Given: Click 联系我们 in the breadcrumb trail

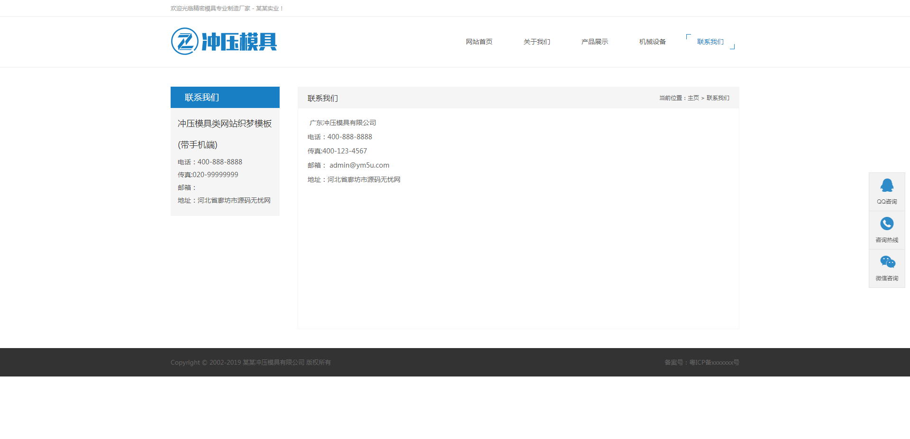Looking at the screenshot, I should click(718, 98).
